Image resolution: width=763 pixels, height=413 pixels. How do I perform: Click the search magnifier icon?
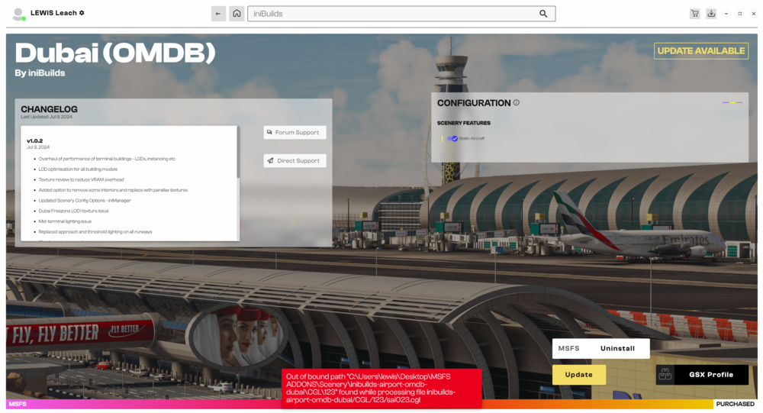[543, 14]
